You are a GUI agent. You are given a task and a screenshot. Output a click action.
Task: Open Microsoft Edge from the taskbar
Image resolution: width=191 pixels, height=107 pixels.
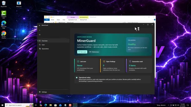pyautogui.click(x=46, y=105)
